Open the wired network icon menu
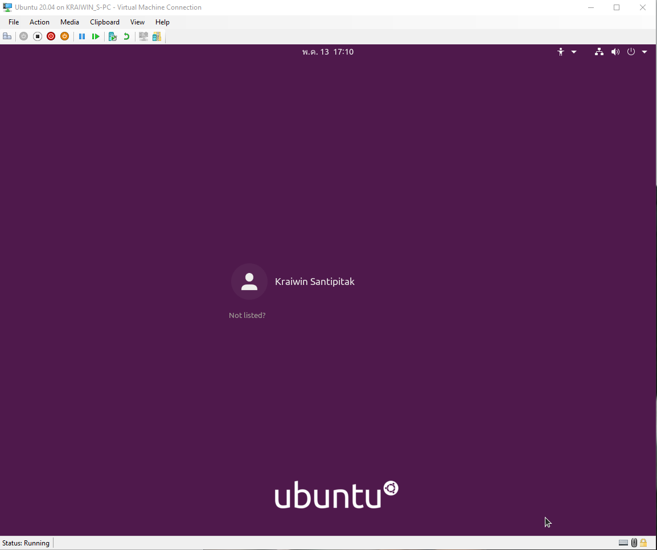 coord(599,52)
